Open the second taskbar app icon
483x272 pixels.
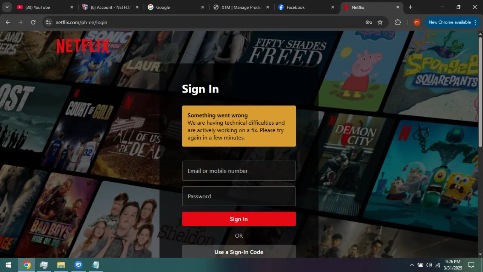pos(44,265)
